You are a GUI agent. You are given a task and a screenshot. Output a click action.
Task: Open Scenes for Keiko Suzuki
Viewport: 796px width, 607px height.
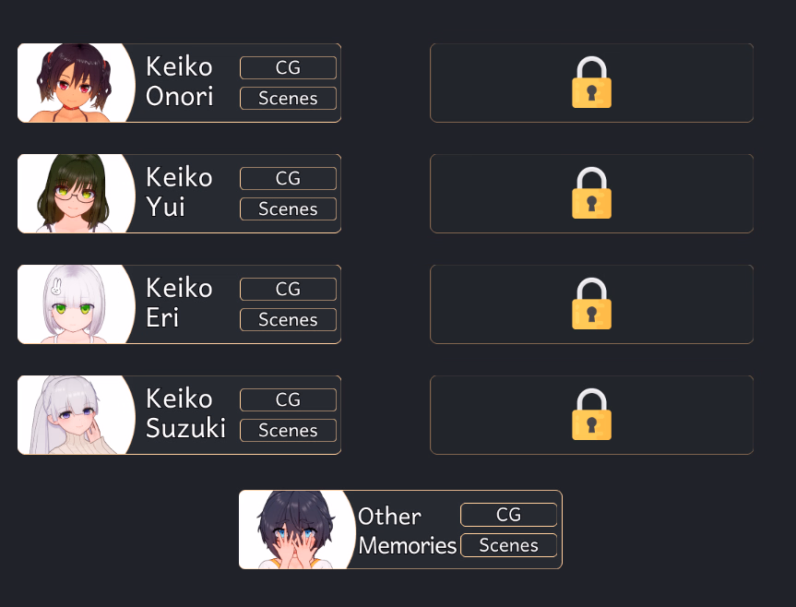[288, 430]
